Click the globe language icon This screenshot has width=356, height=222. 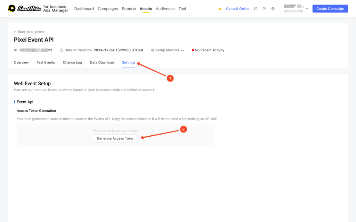273,9
